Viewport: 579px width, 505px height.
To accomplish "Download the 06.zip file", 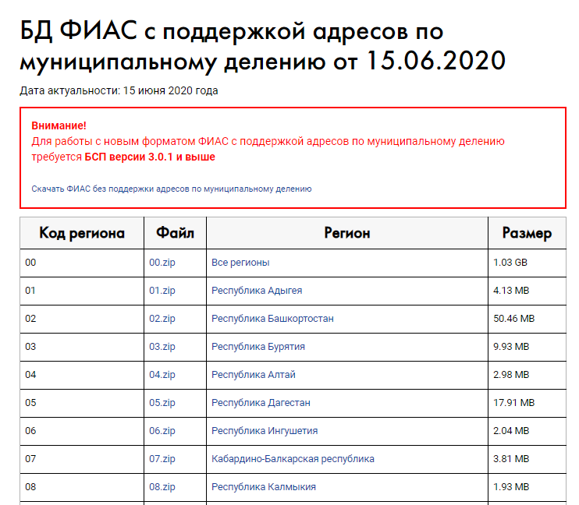I will point(162,431).
